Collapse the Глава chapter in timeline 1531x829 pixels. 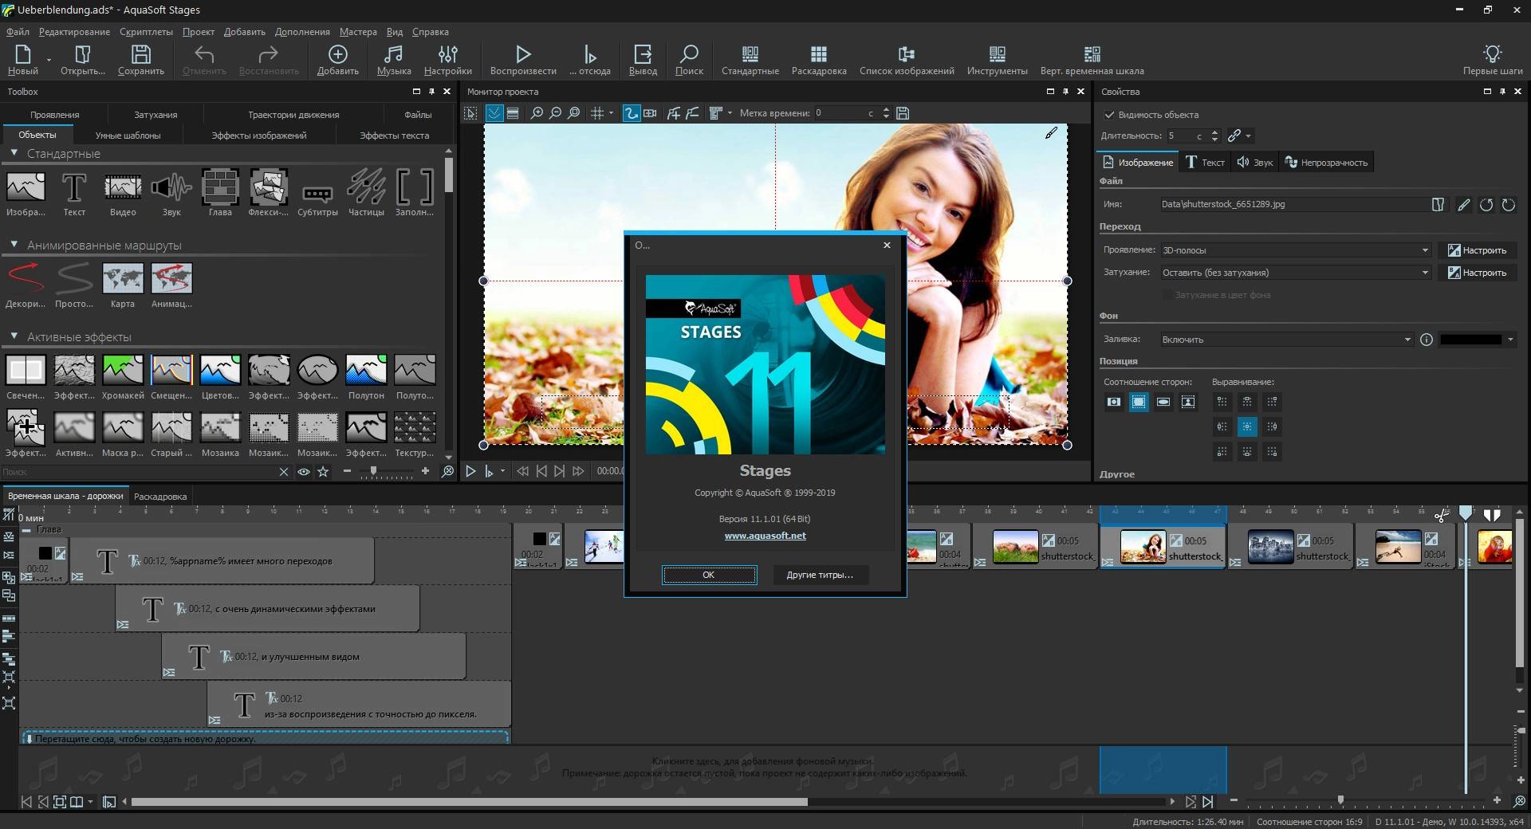click(x=26, y=529)
